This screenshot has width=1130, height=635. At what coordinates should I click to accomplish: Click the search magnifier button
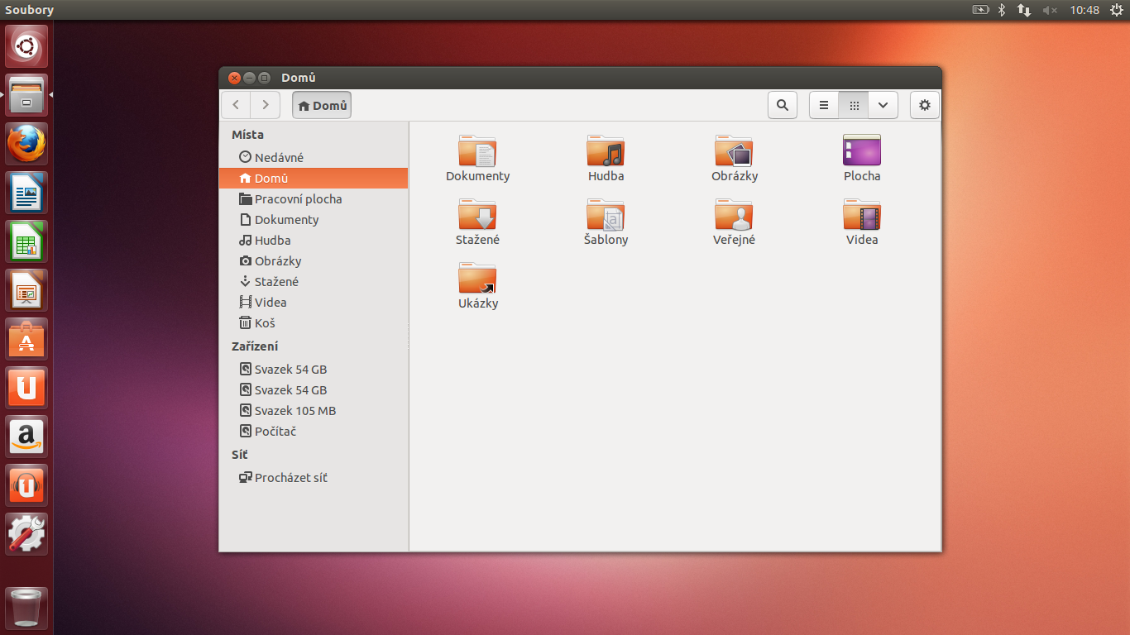coord(782,105)
